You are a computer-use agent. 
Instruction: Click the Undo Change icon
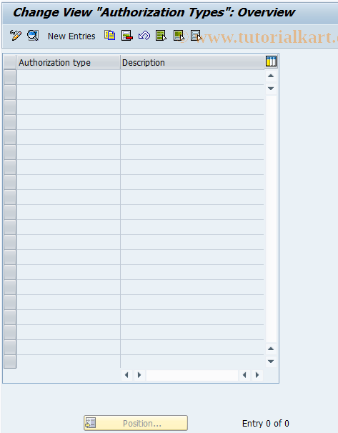[144, 36]
